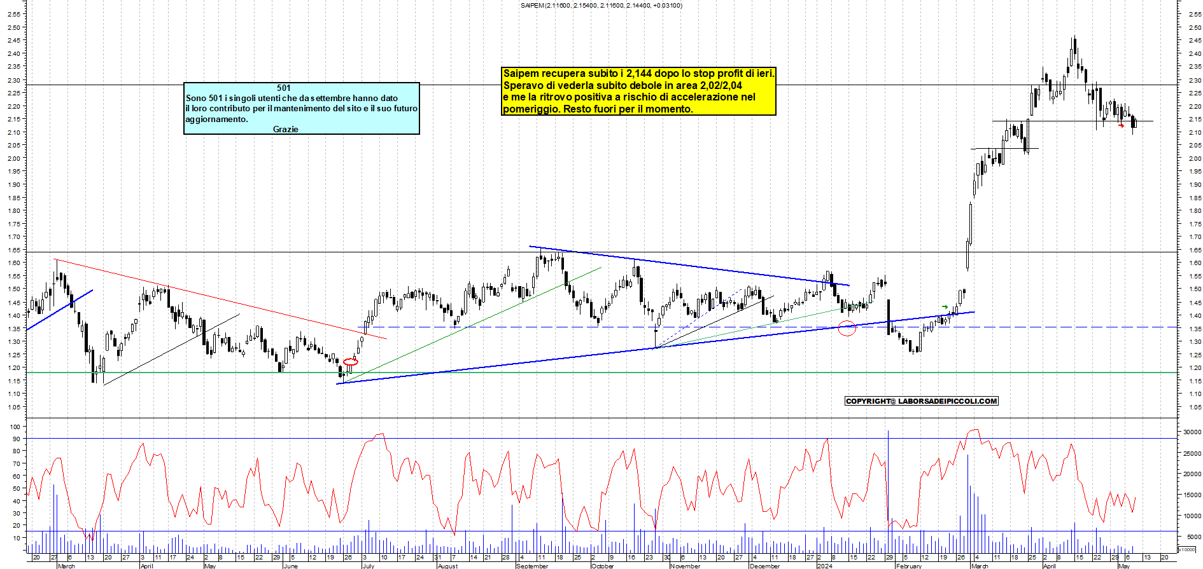
Task: Click the 'Resto fuori per il momento' sentence
Action: [628, 109]
